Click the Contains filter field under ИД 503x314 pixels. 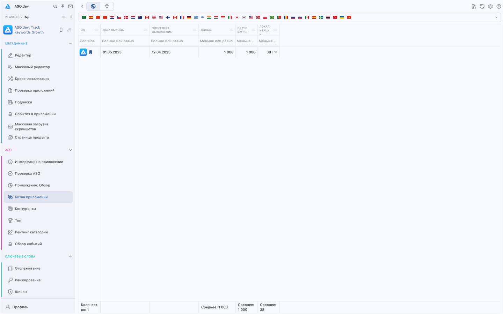(x=88, y=41)
